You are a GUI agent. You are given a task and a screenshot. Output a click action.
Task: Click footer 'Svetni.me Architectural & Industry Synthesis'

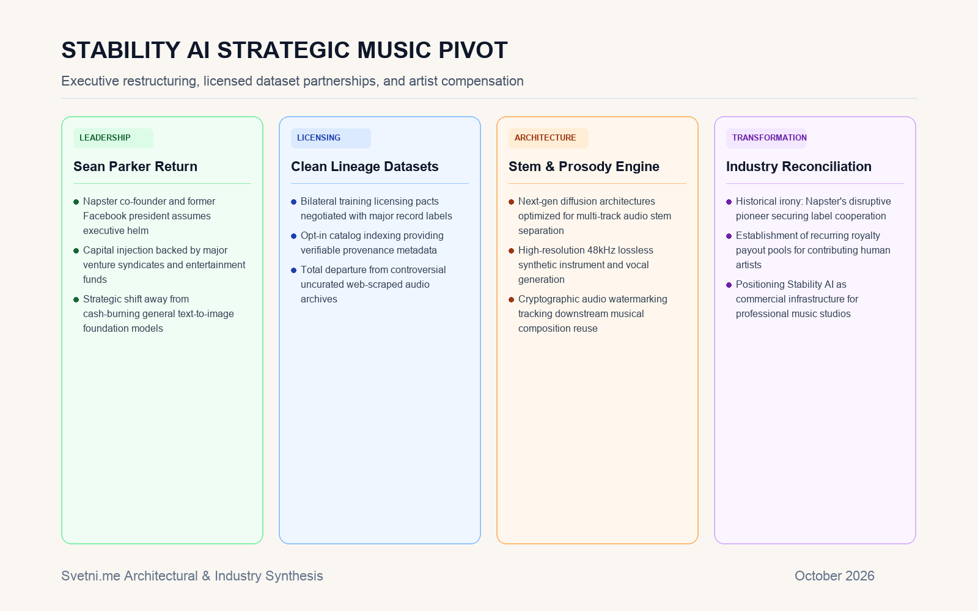[192, 576]
